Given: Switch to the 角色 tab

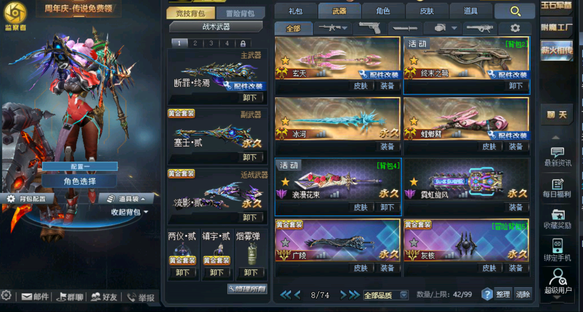Looking at the screenshot, I should 383,11.
